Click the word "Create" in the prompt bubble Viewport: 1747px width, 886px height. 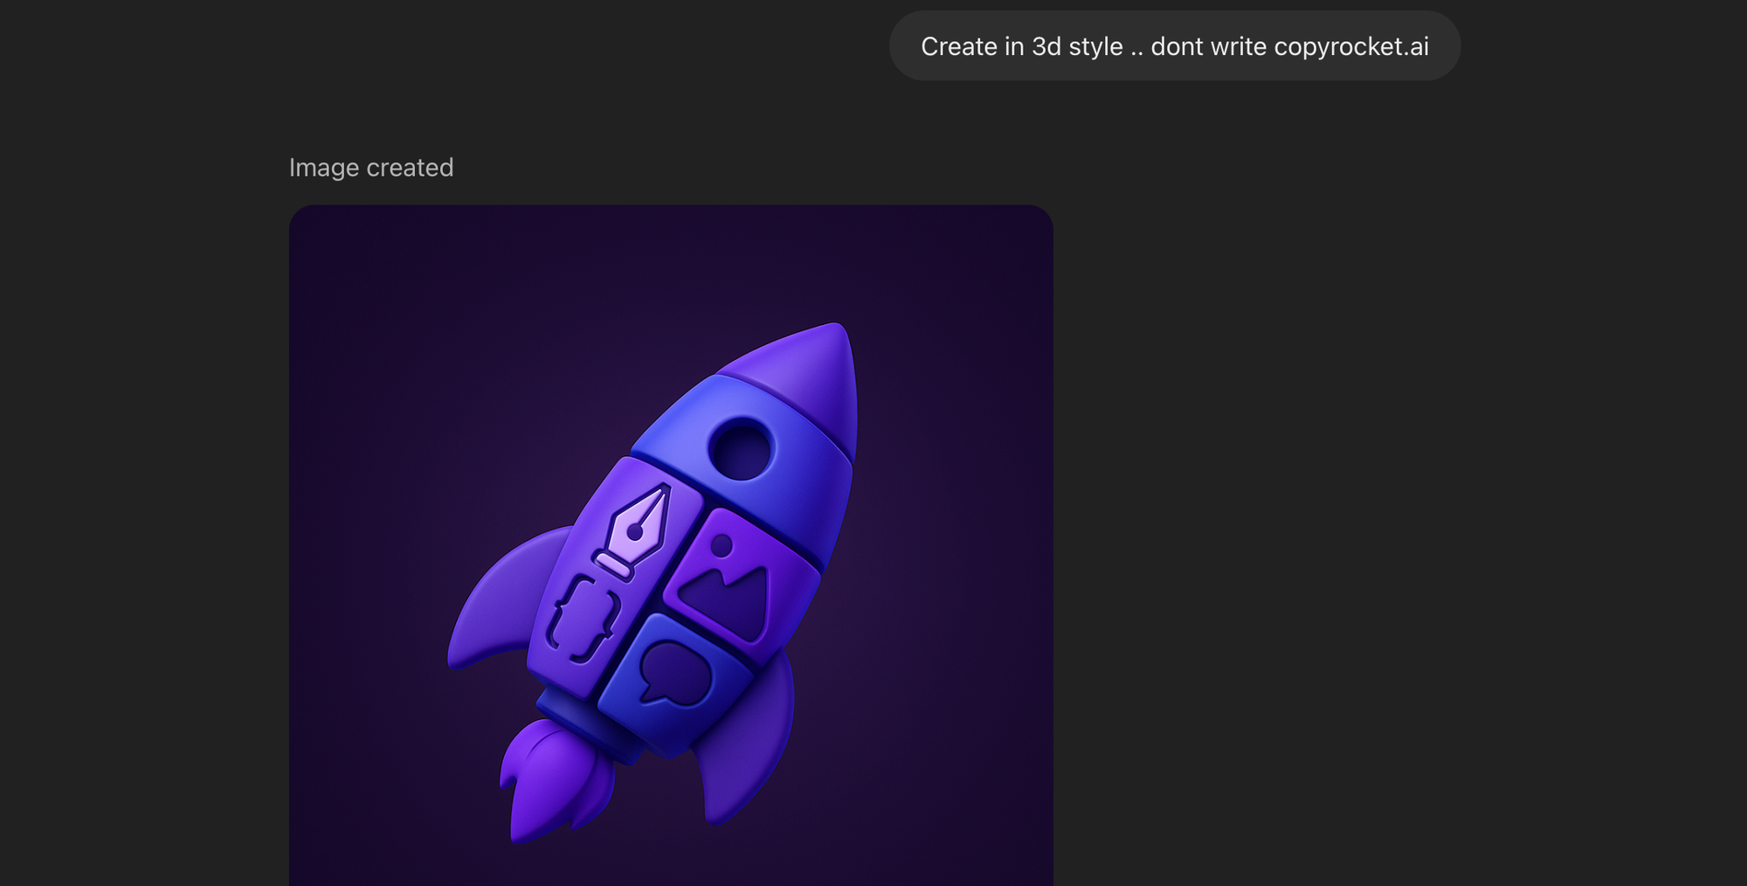coord(959,46)
